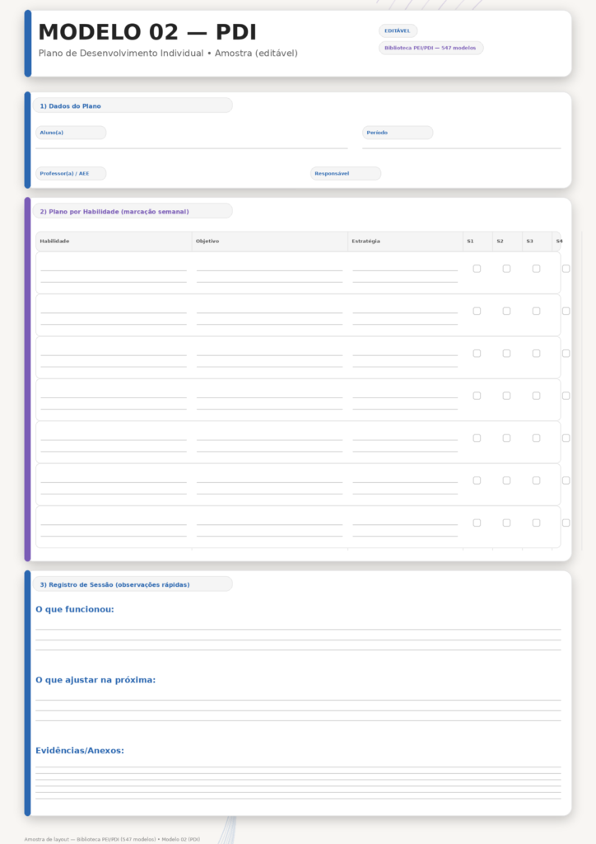Tick the S2 checkbox in the fifth row
The height and width of the screenshot is (844, 596).
click(506, 438)
